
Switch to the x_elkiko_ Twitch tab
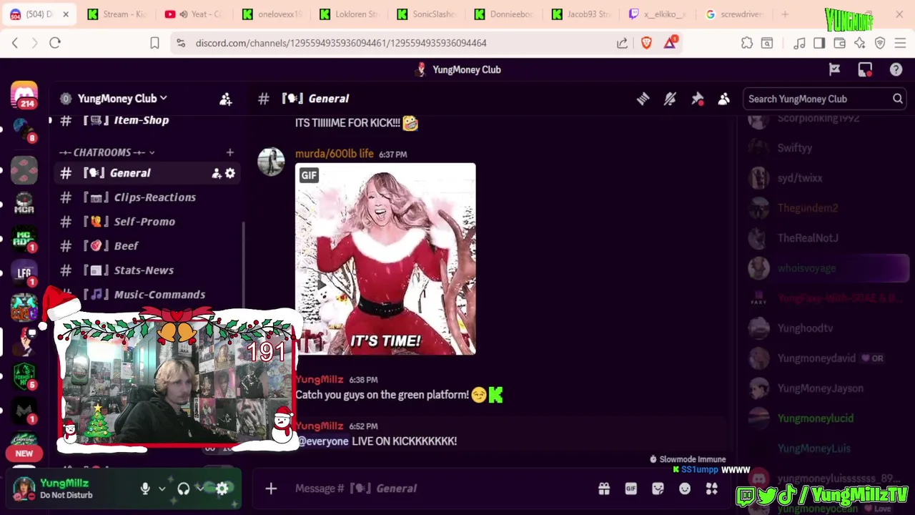pos(658,14)
